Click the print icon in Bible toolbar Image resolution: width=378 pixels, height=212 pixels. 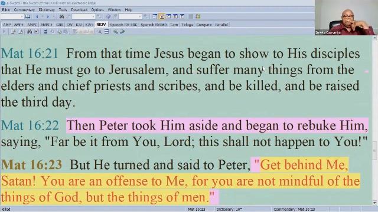click(x=45, y=31)
